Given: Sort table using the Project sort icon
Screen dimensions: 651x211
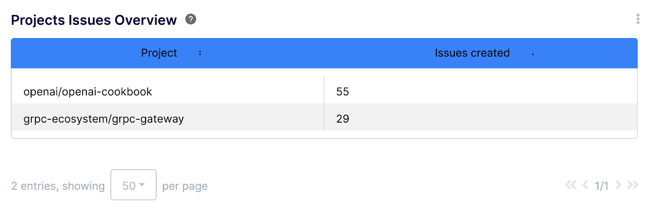Looking at the screenshot, I should (200, 53).
